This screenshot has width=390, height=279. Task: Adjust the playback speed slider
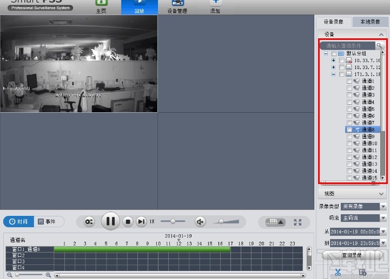(x=173, y=221)
